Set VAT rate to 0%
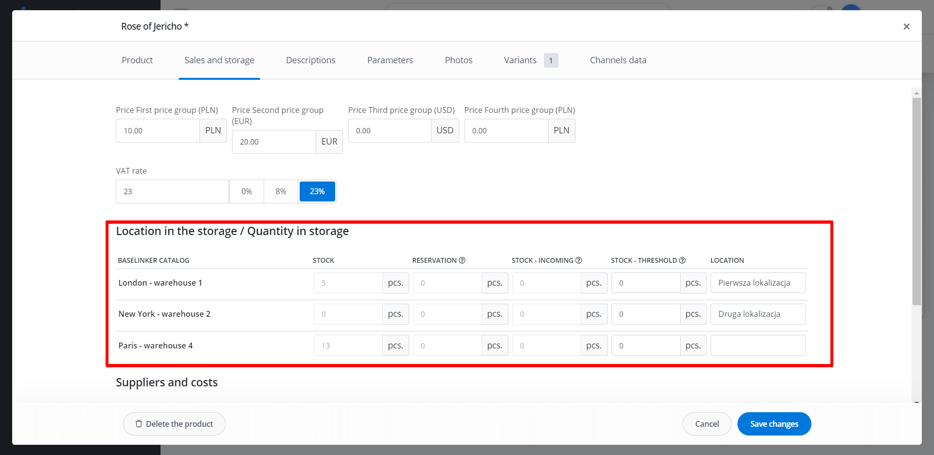 247,191
